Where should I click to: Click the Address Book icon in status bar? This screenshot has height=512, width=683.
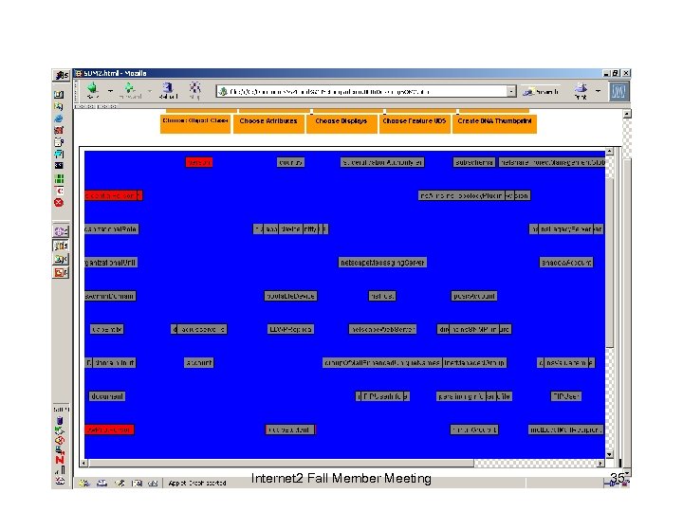(137, 483)
